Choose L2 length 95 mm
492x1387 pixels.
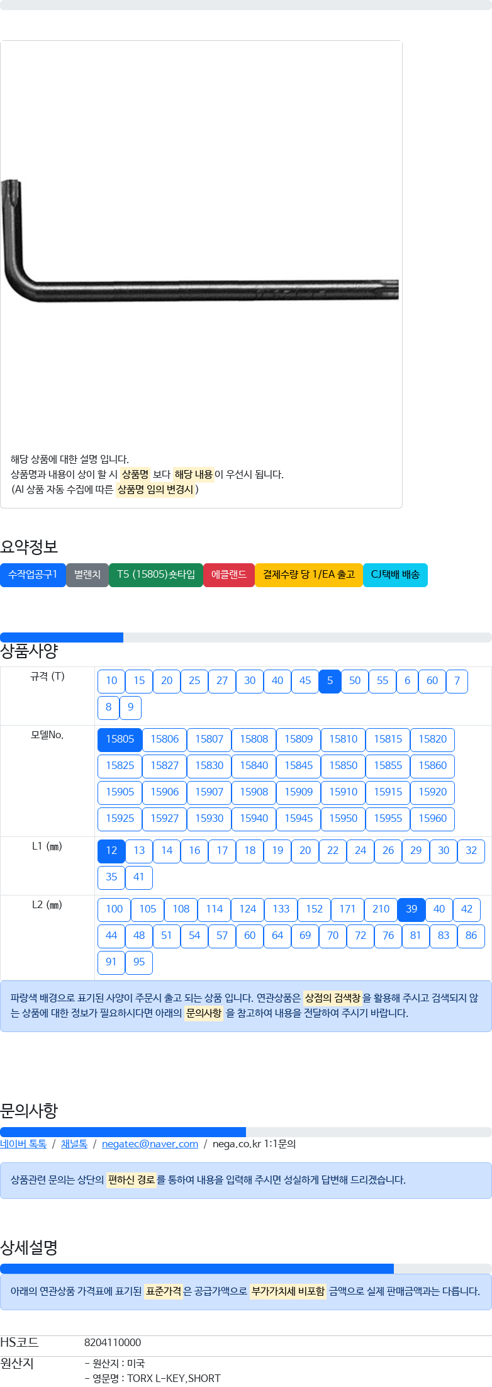[139, 962]
